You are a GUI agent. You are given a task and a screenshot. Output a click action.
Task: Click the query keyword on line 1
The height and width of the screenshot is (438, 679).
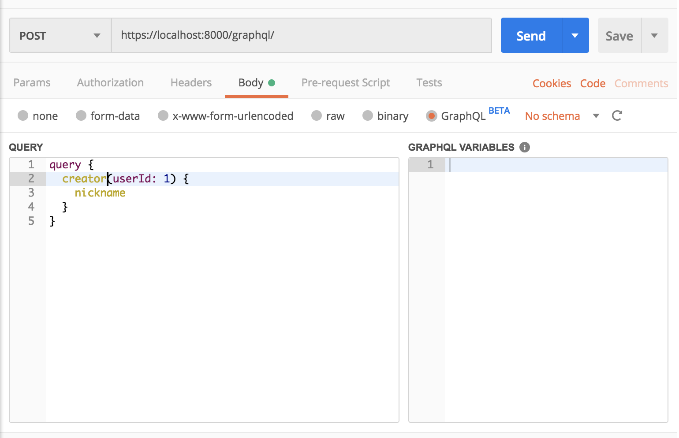coord(65,165)
